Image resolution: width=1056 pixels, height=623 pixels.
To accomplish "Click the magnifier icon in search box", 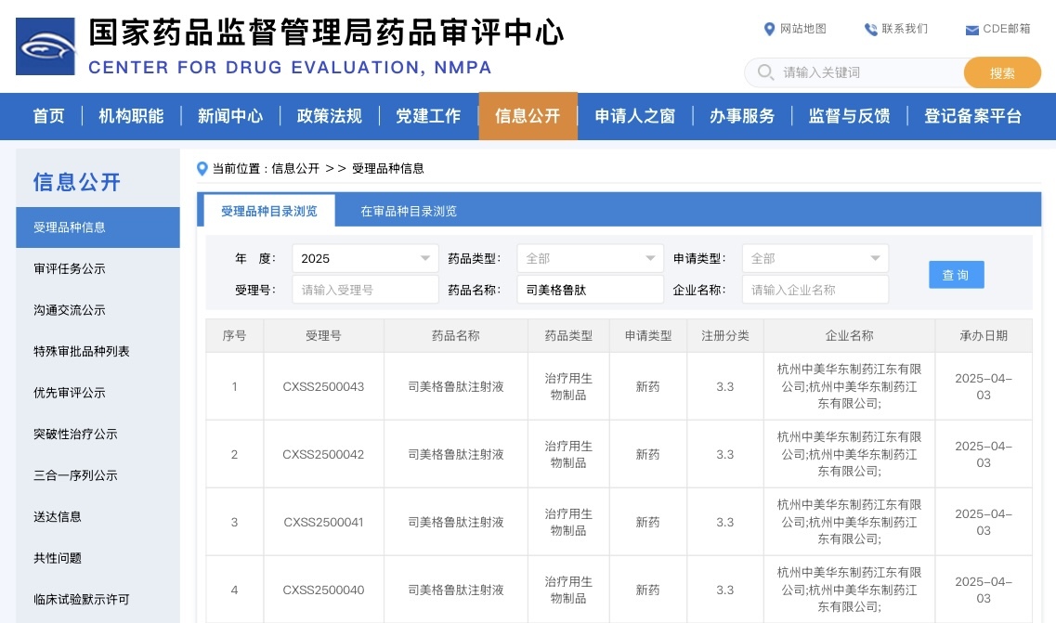I will (765, 72).
